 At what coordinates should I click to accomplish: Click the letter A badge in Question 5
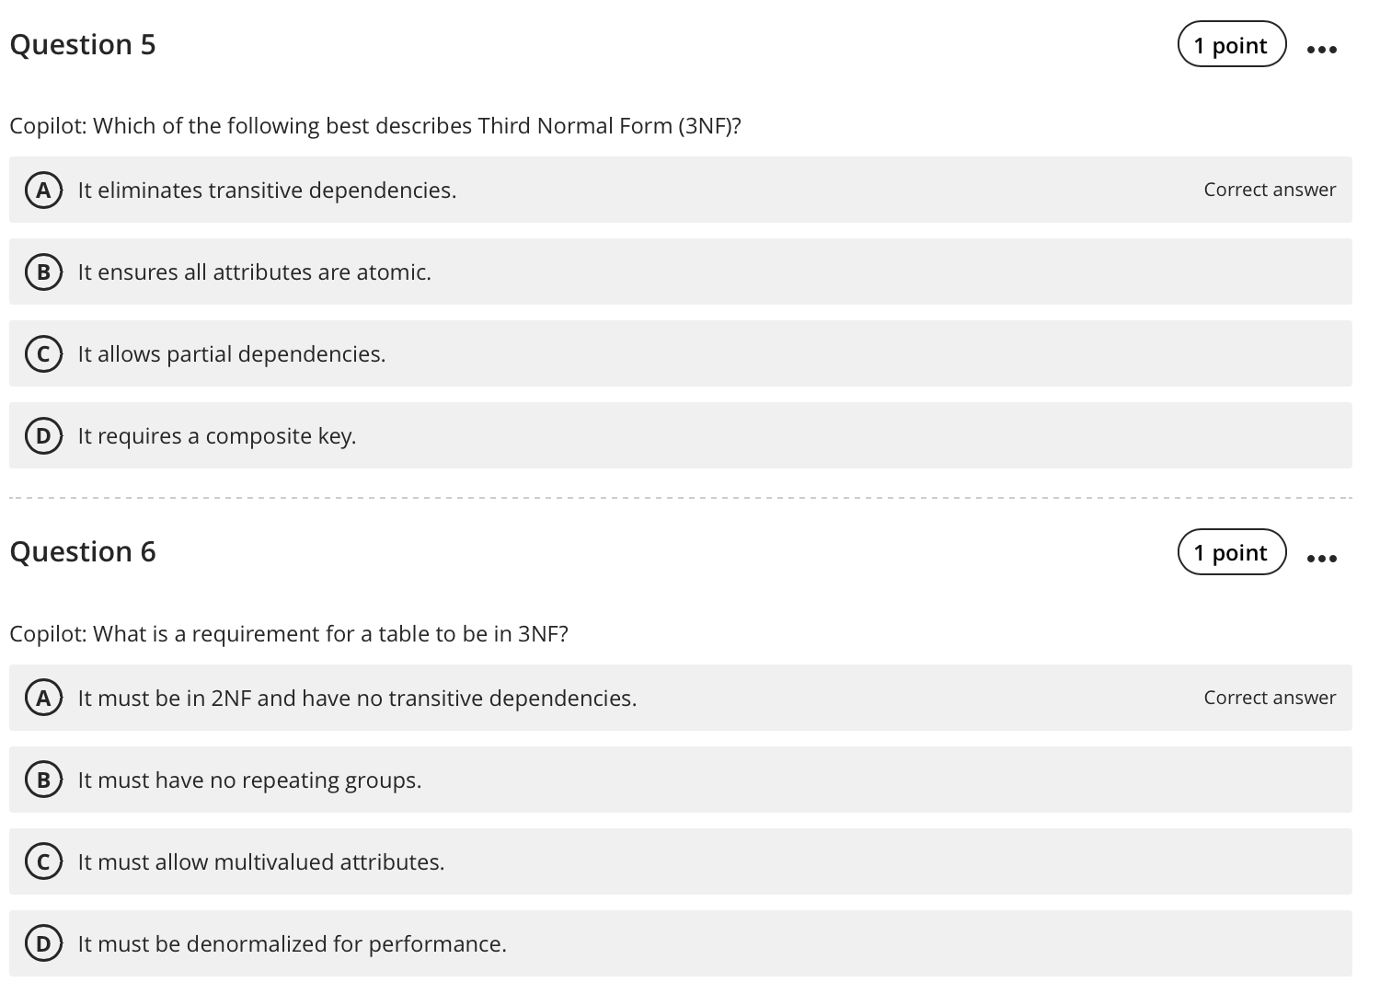pyautogui.click(x=43, y=191)
